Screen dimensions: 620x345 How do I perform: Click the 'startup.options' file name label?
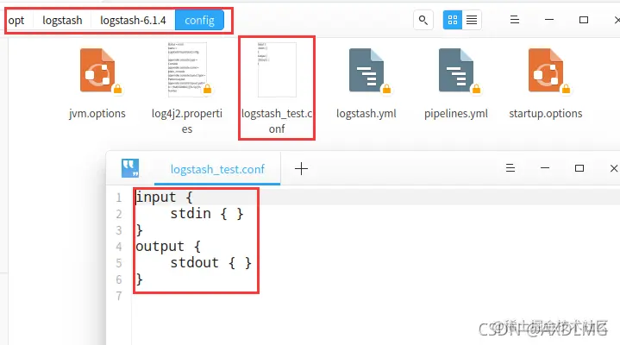pos(546,114)
